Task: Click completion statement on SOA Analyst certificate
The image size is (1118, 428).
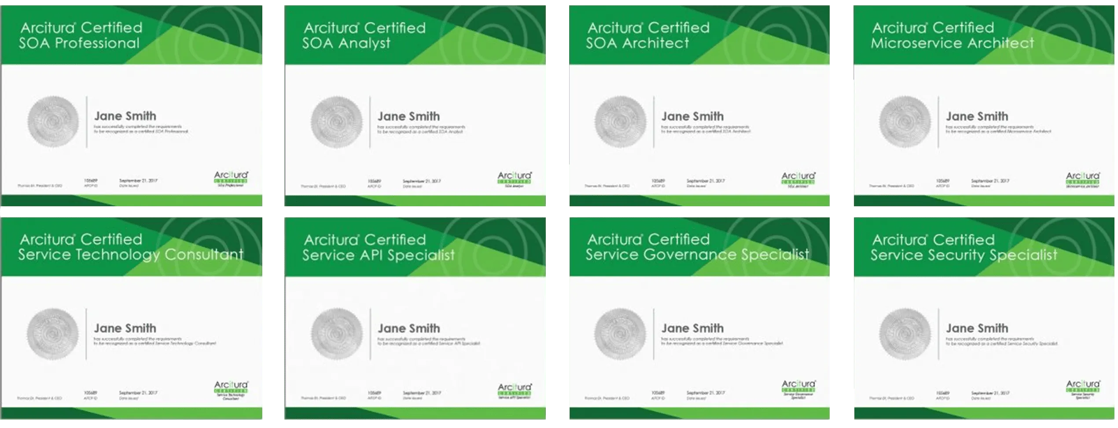Action: pos(421,129)
